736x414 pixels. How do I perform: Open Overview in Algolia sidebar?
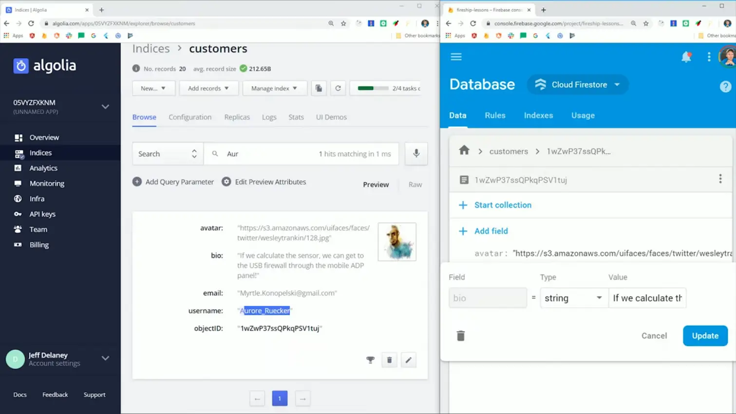coord(44,137)
